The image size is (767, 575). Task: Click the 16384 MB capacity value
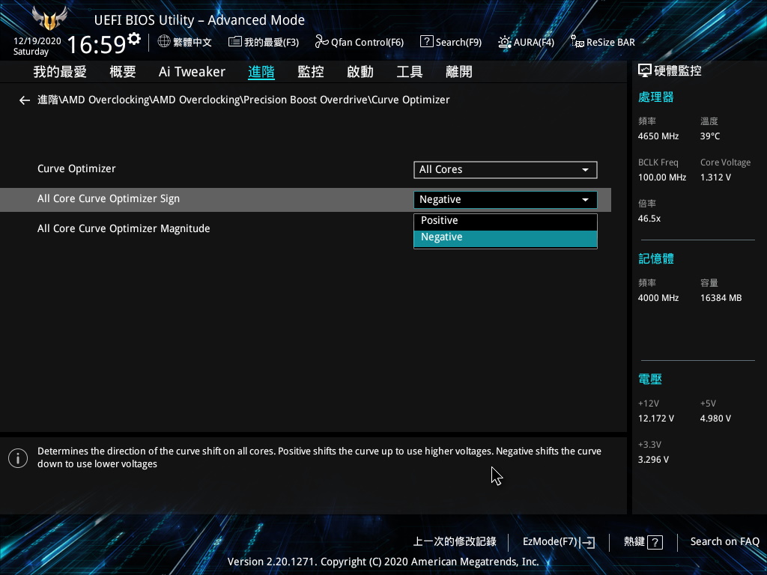pyautogui.click(x=721, y=298)
